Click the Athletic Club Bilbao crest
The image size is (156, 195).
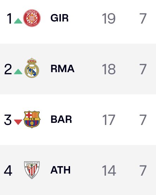coord(32,170)
